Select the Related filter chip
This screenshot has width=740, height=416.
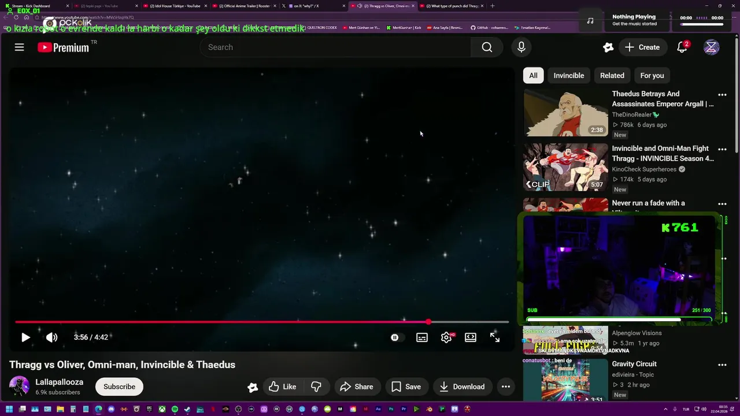tap(612, 76)
